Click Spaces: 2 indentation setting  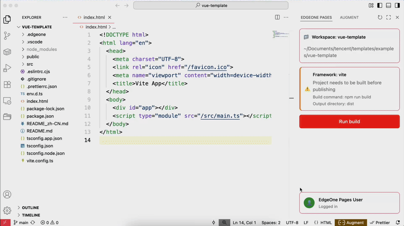(271, 222)
